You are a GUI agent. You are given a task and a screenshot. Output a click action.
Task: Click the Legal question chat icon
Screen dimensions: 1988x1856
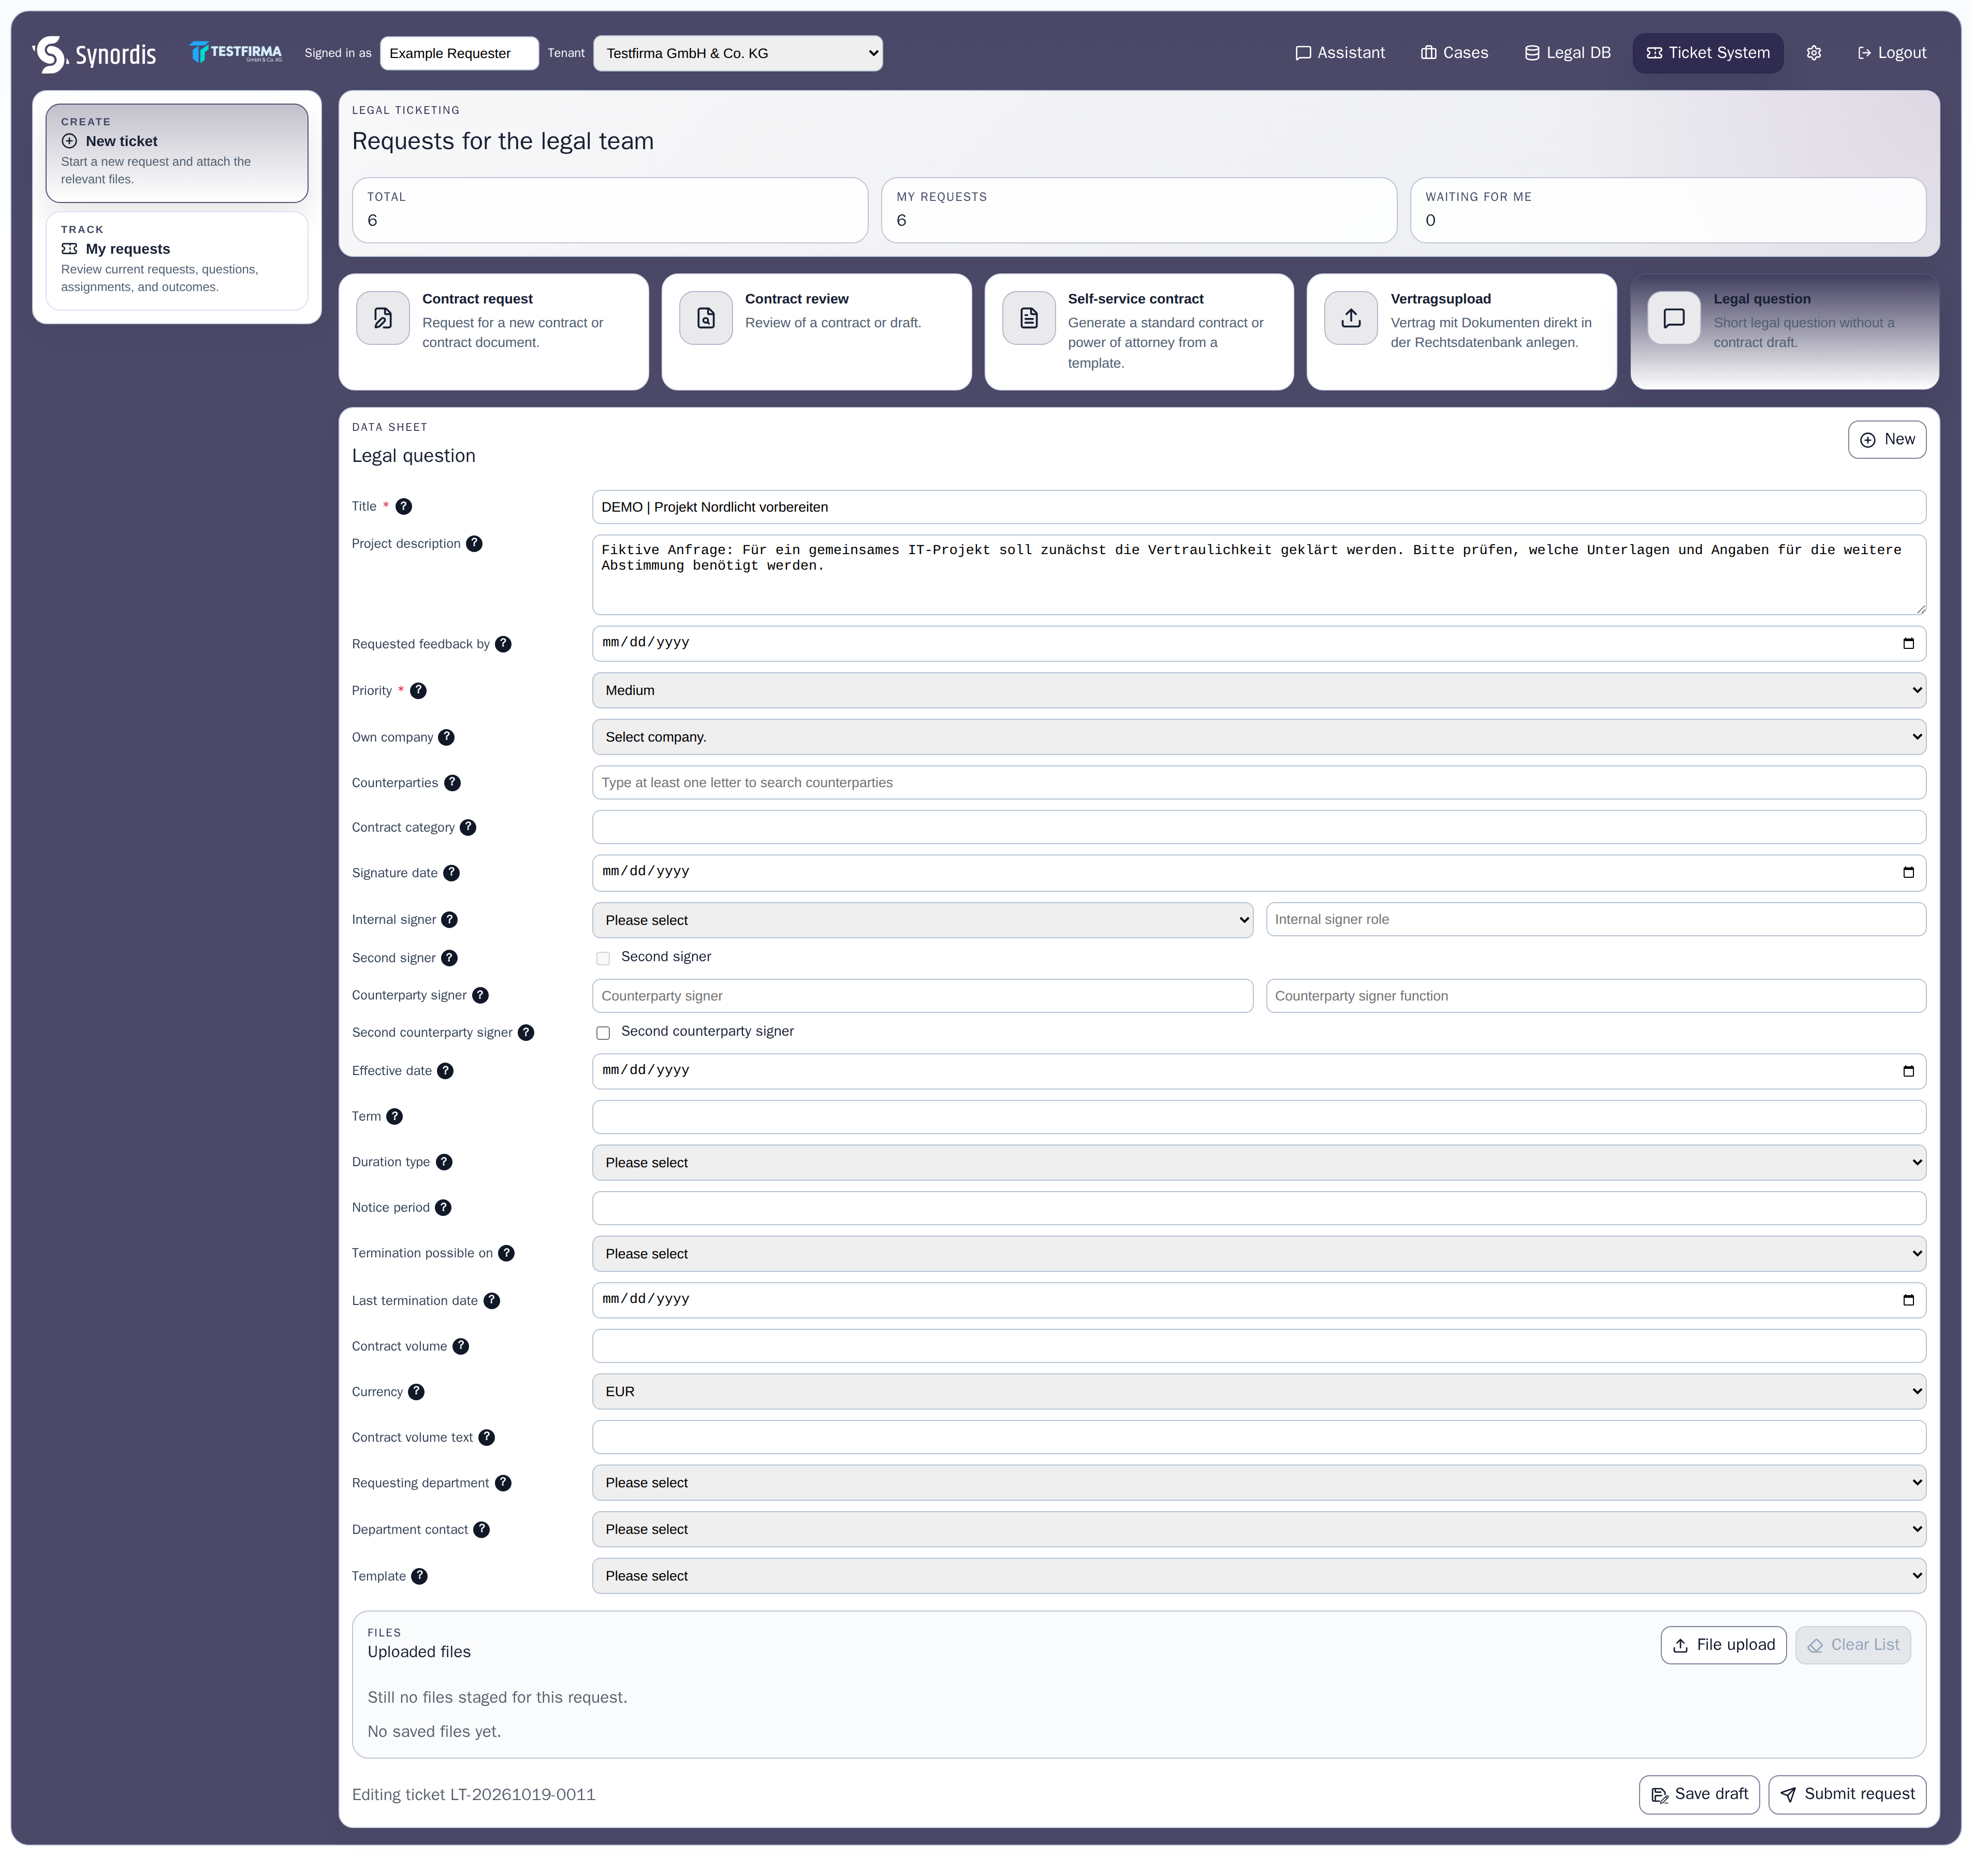point(1674,318)
